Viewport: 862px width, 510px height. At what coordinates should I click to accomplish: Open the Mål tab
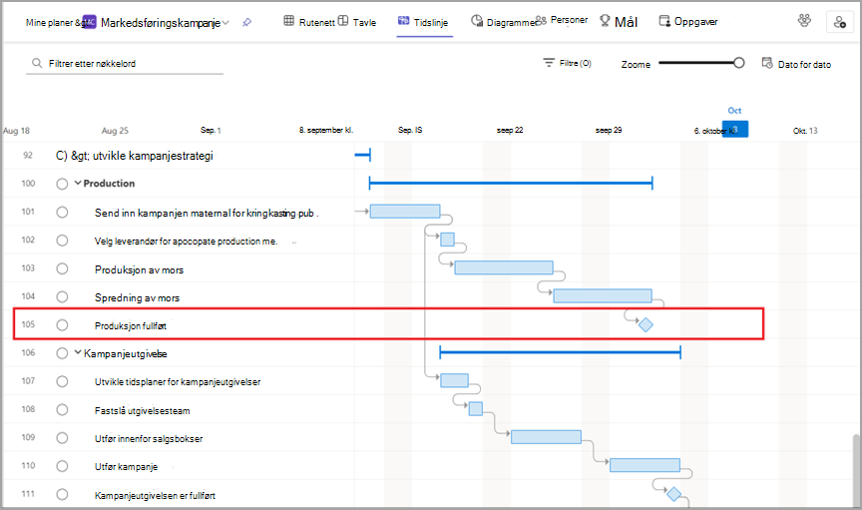(x=619, y=21)
